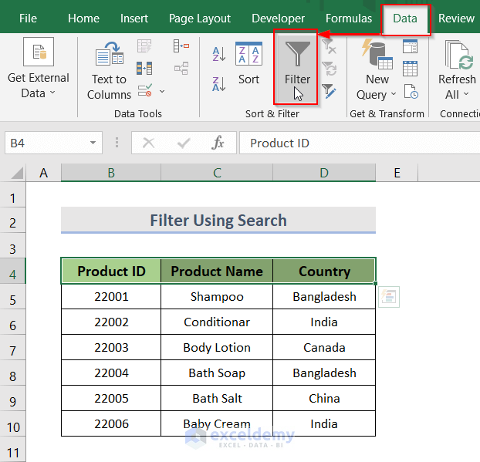Image resolution: width=480 pixels, height=462 pixels.
Task: Open the File menu
Action: tap(28, 18)
